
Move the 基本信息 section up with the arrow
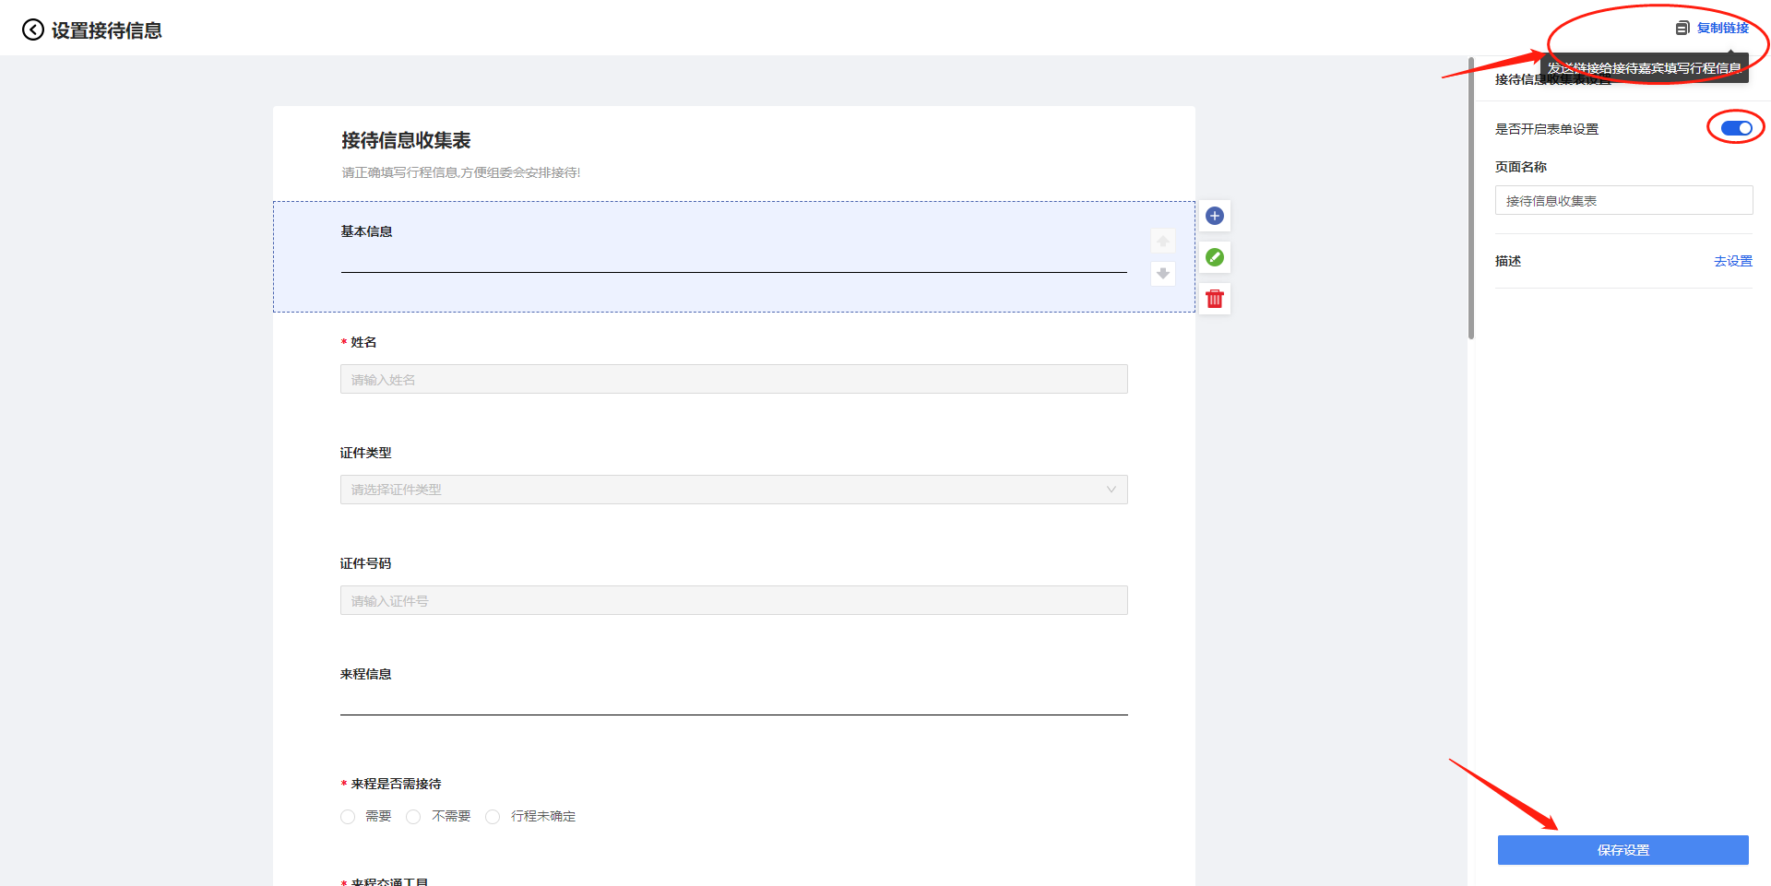[x=1163, y=242]
